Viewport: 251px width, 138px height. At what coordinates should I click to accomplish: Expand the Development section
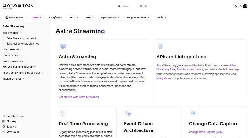(x=13, y=49)
